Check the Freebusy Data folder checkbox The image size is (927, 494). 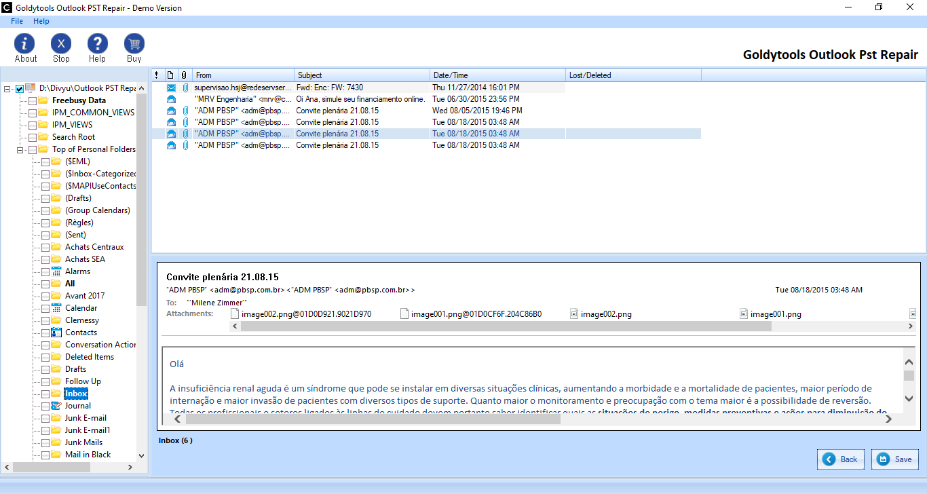33,101
